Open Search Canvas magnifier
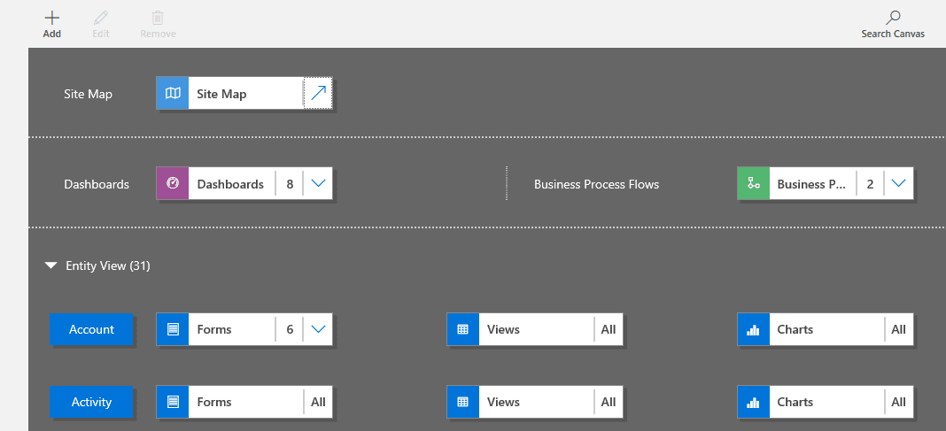946x431 pixels. tap(893, 18)
